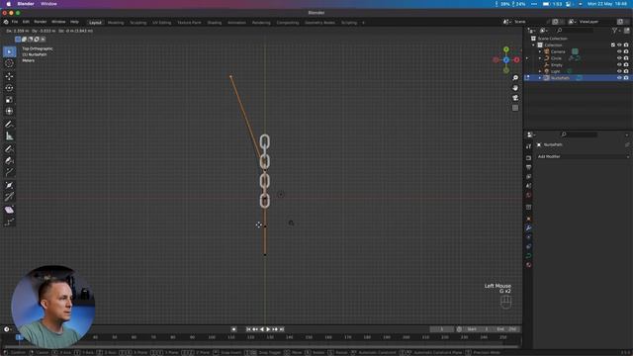Open properties editor type dropdown
The image size is (633, 356).
(531, 134)
